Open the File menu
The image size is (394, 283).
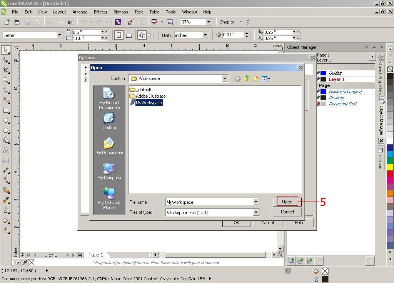[x=15, y=12]
